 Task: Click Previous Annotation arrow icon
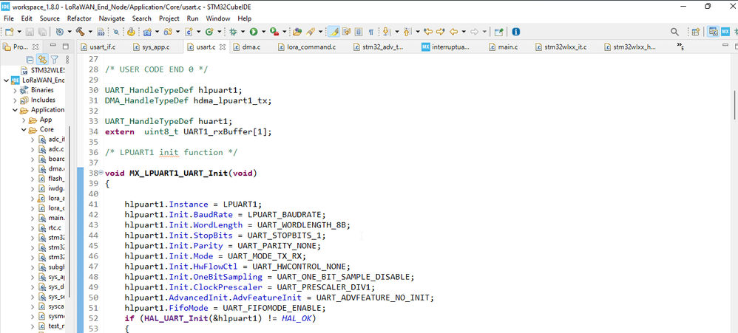pyautogui.click(x=407, y=32)
